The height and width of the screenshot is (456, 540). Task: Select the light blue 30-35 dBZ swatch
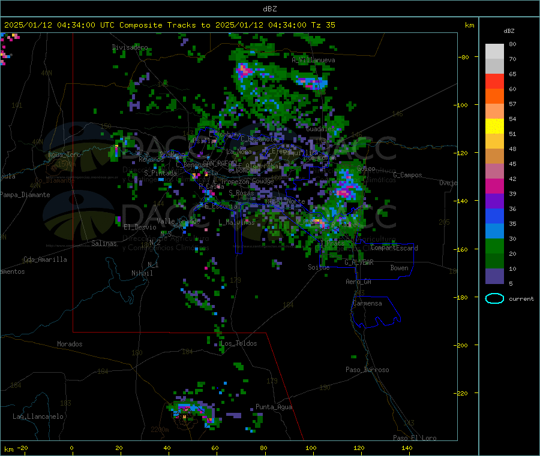[x=494, y=231]
